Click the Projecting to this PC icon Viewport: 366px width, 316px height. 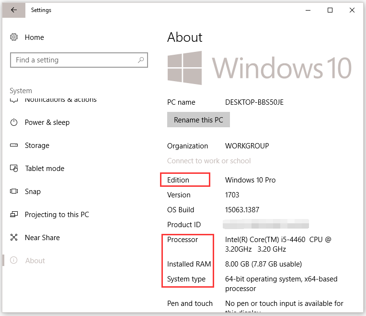[14, 214]
